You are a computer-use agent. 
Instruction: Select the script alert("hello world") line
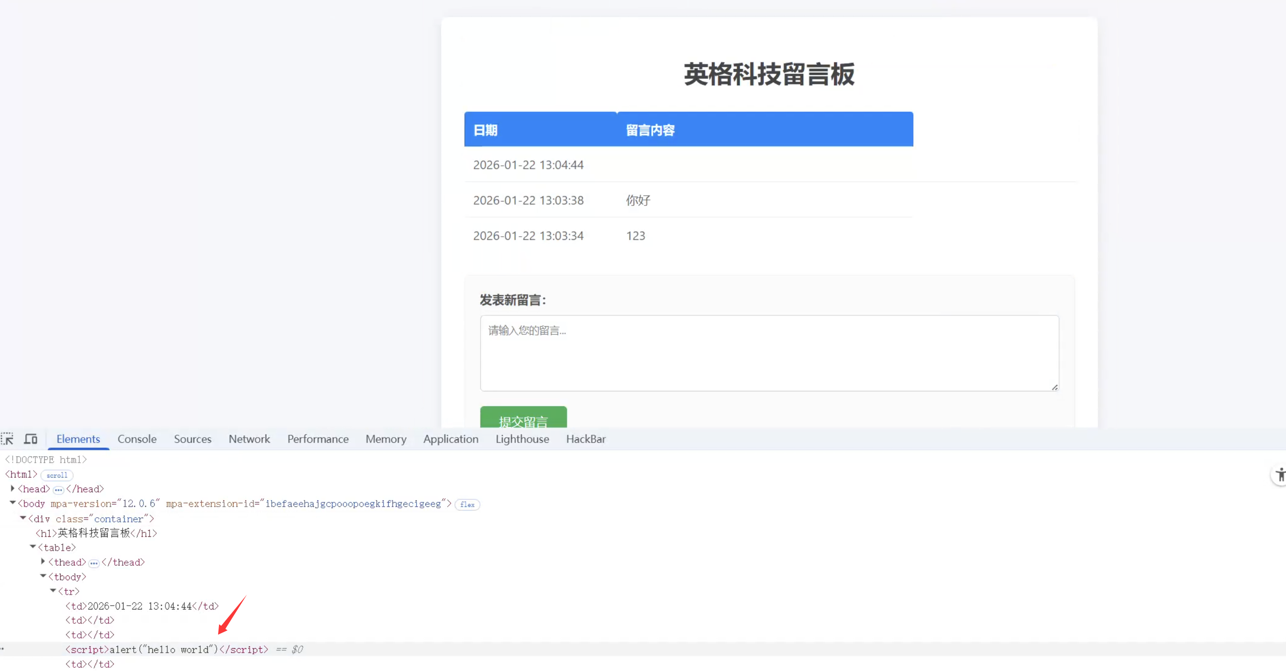167,650
